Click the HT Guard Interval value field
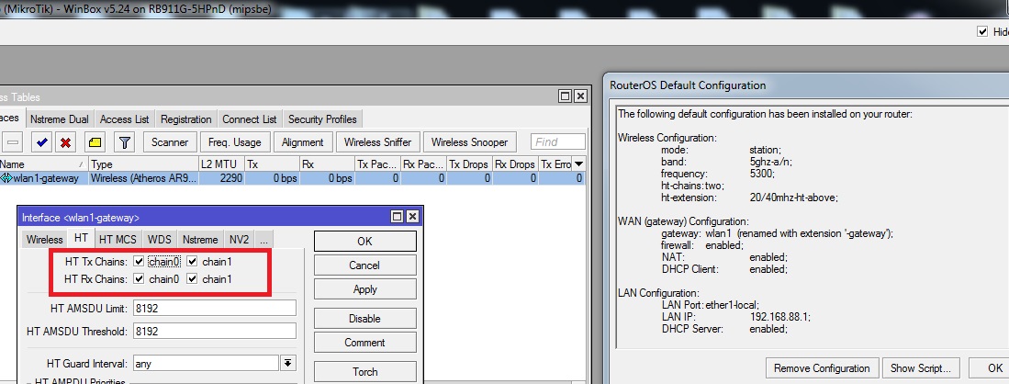Screen dimensions: 1009x384 click(206, 364)
